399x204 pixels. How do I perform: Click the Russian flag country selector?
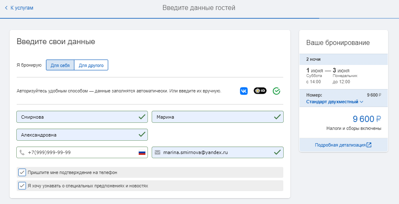click(x=142, y=152)
